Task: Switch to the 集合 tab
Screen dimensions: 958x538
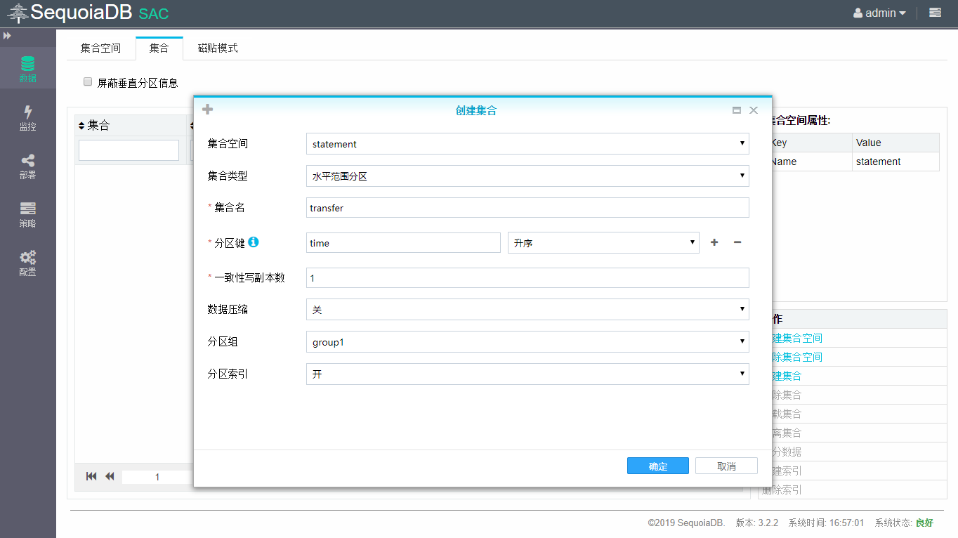Action: click(159, 48)
